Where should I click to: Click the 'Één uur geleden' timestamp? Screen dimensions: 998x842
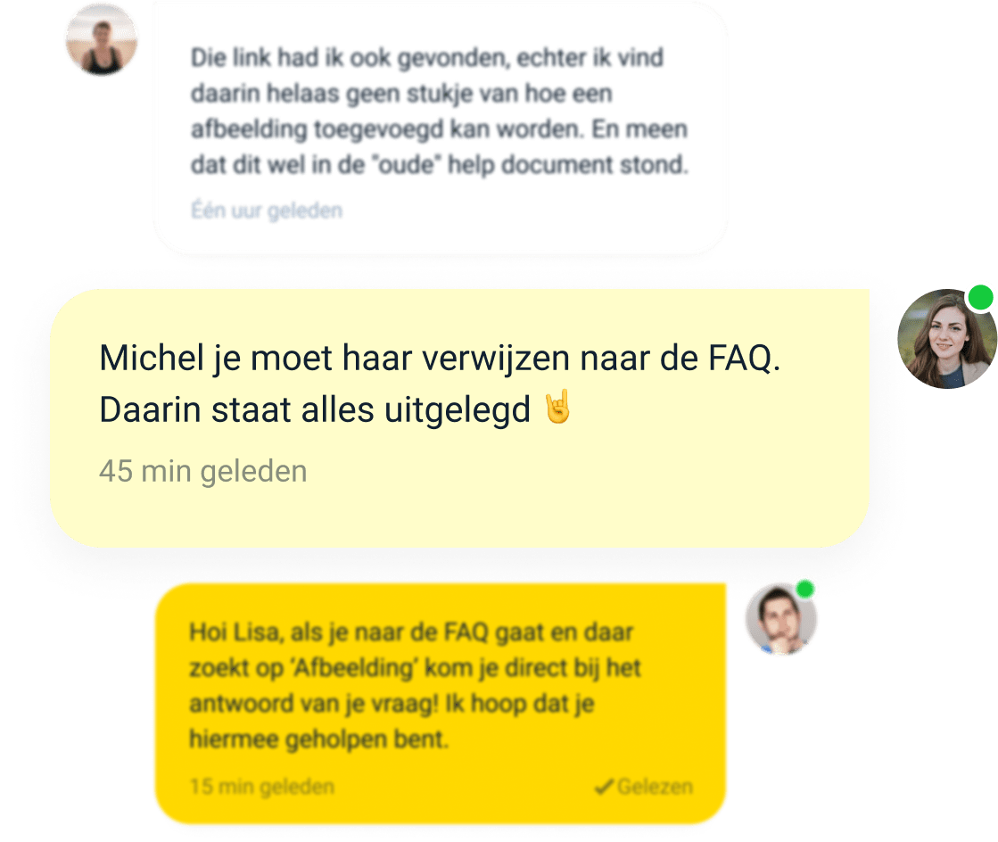(267, 210)
